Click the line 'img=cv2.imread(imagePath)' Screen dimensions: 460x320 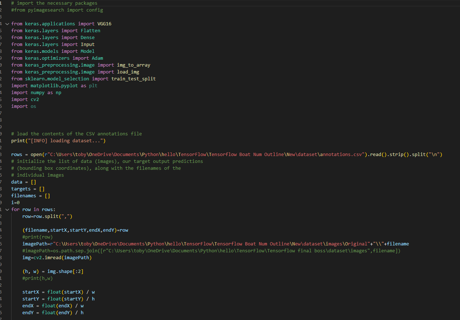[x=57, y=258]
